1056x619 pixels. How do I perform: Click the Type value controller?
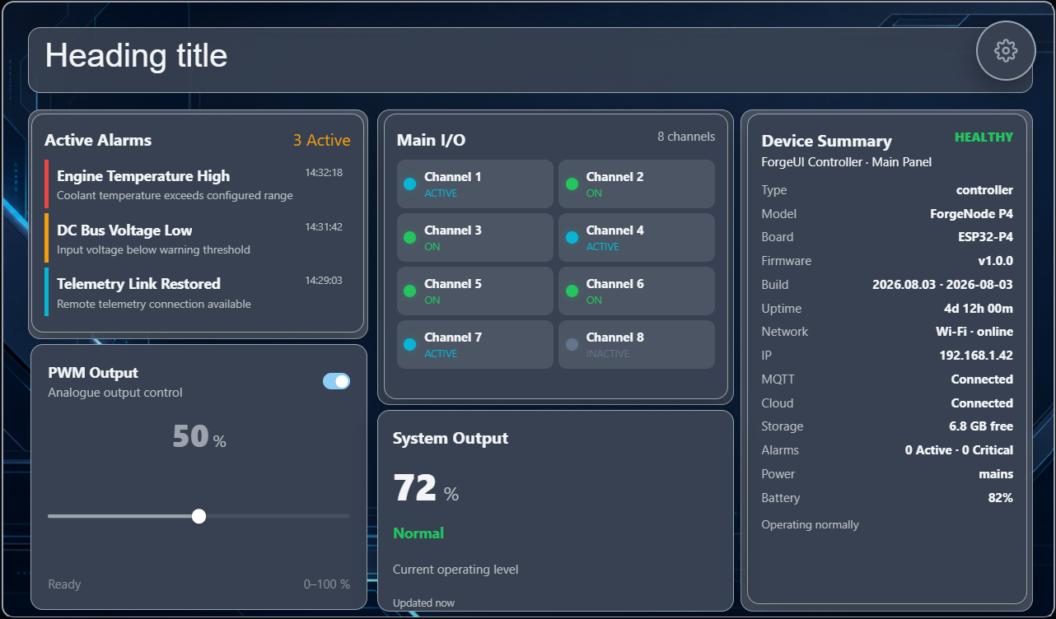[x=984, y=190]
